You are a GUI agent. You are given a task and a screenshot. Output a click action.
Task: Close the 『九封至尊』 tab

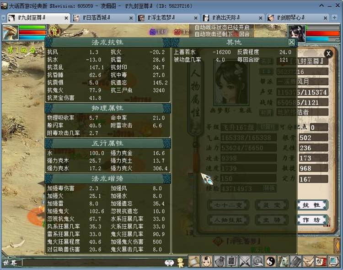(x=66, y=18)
